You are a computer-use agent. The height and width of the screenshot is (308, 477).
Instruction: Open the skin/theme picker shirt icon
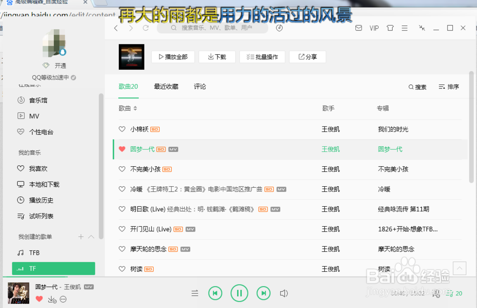390,28
